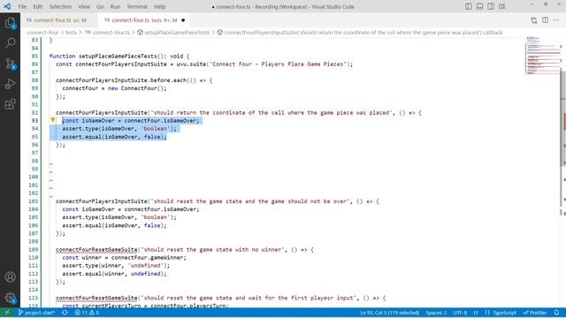Click the minimap code overview
This screenshot has width=566, height=318.
click(x=543, y=55)
